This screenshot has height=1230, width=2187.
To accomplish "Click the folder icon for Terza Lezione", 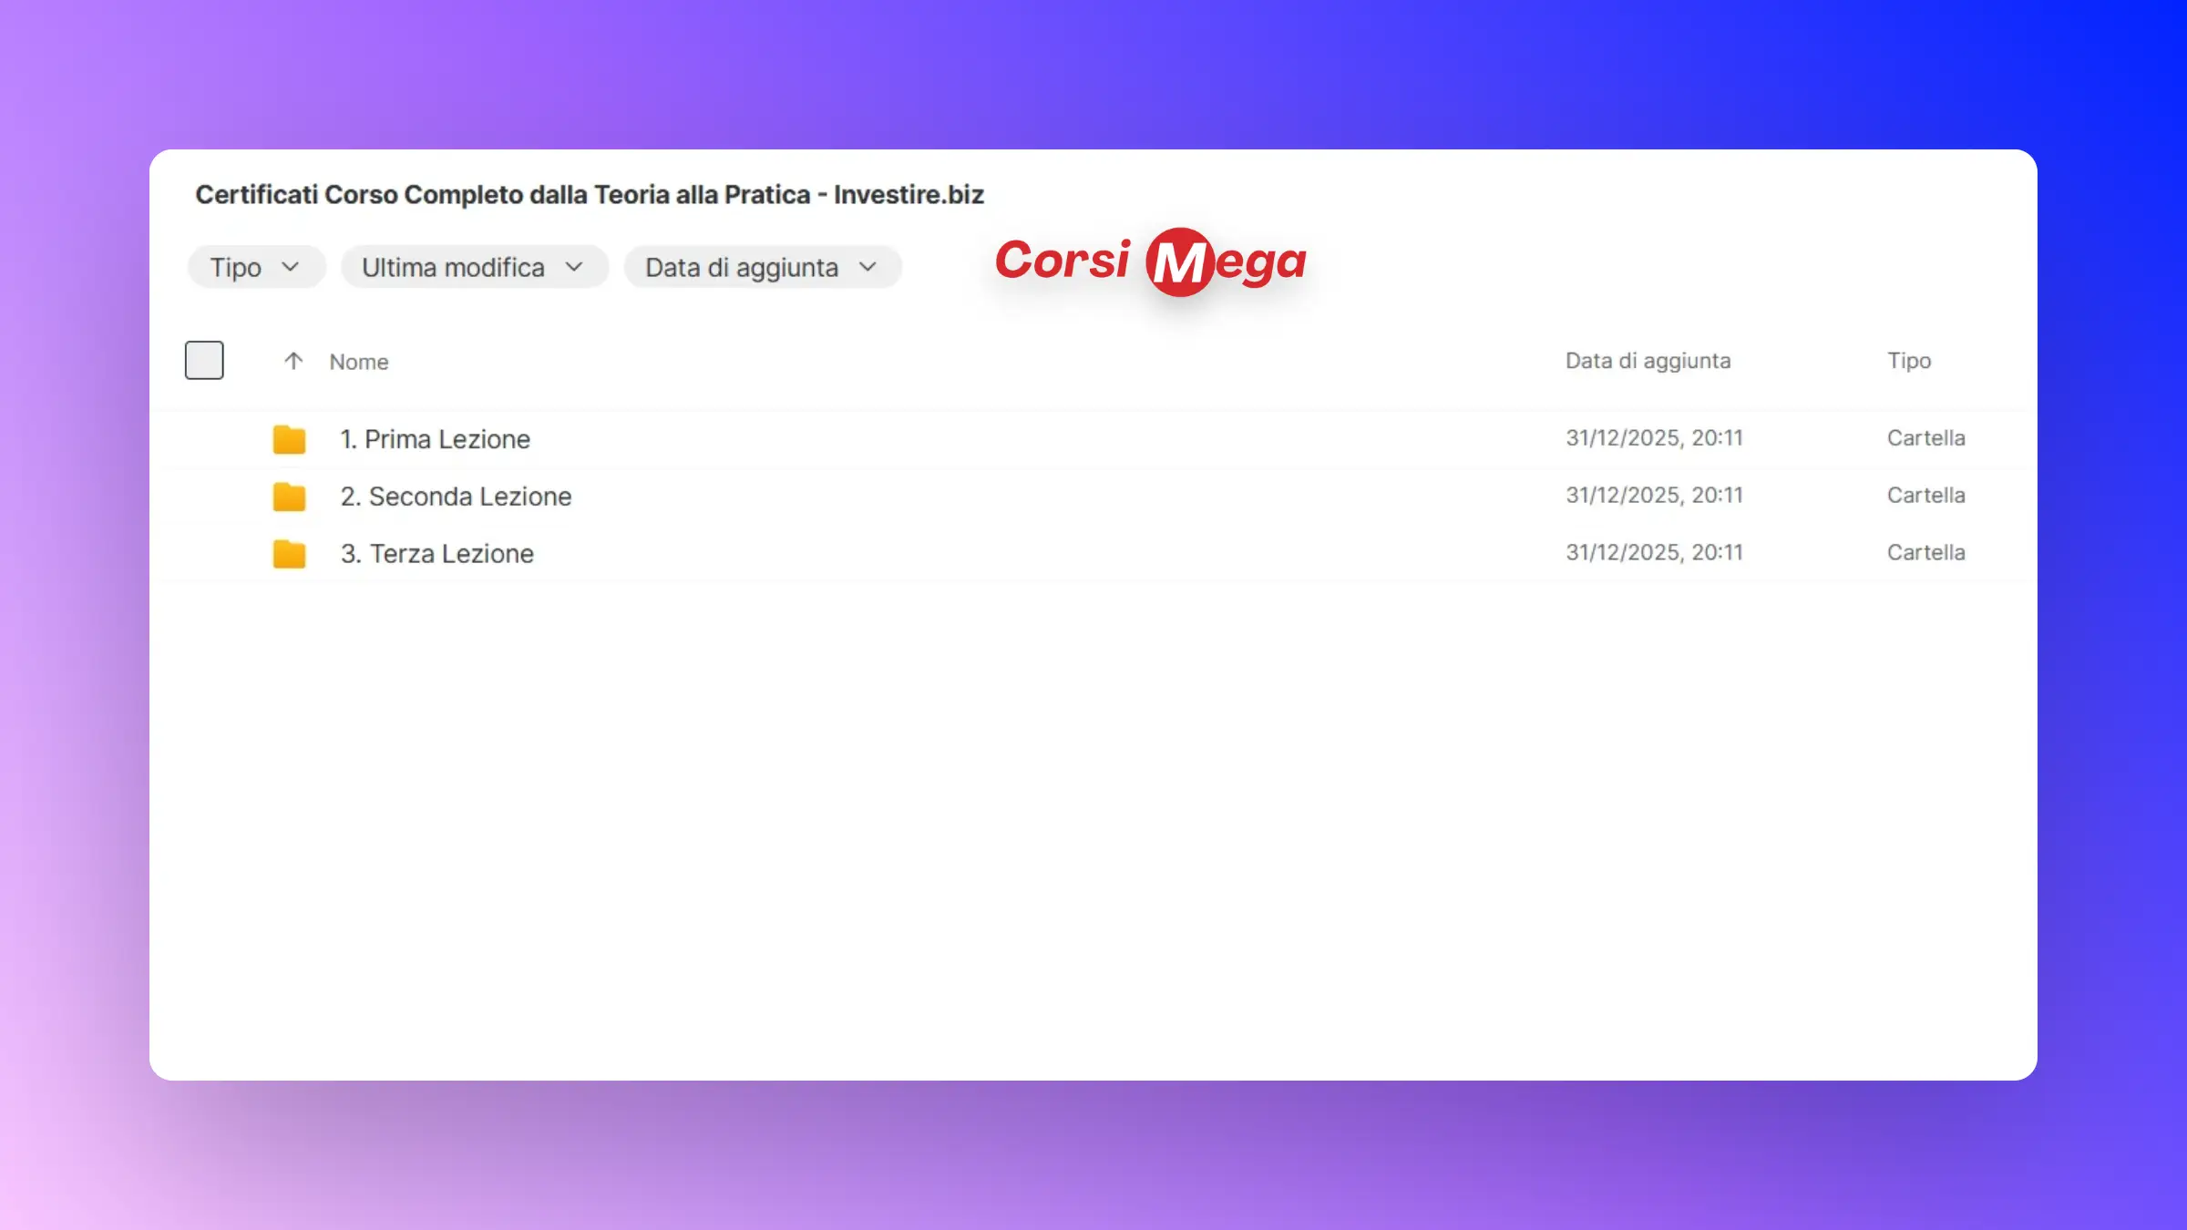I will (x=289, y=554).
